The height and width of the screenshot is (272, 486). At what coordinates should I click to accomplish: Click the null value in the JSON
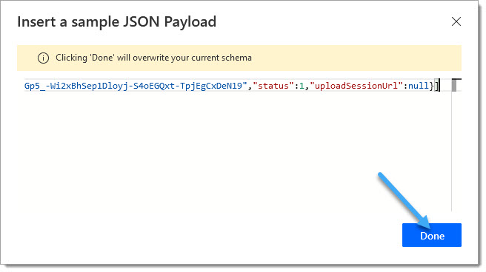pyautogui.click(x=418, y=86)
